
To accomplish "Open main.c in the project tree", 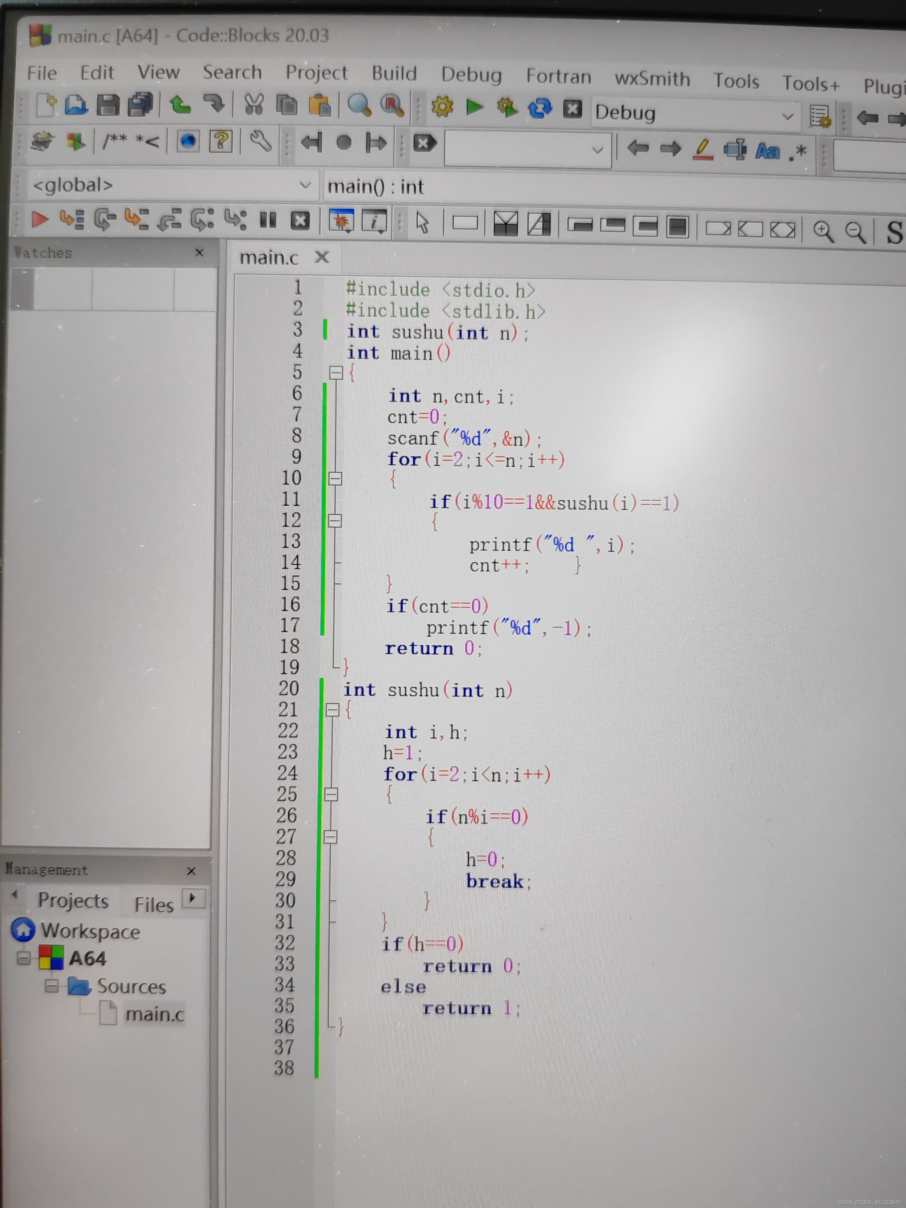I will pyautogui.click(x=155, y=1014).
